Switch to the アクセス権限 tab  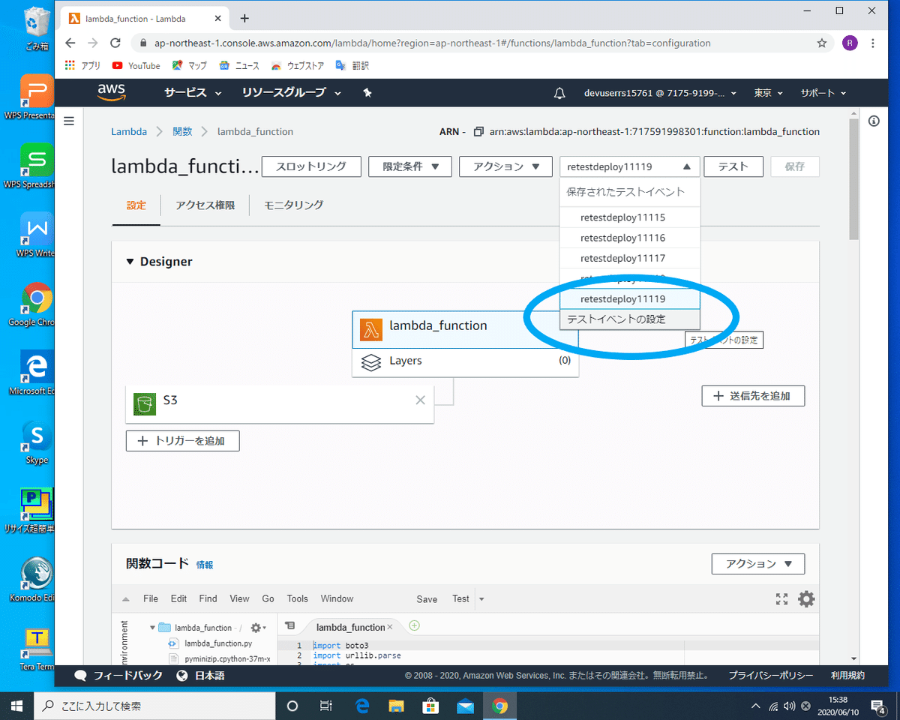205,205
